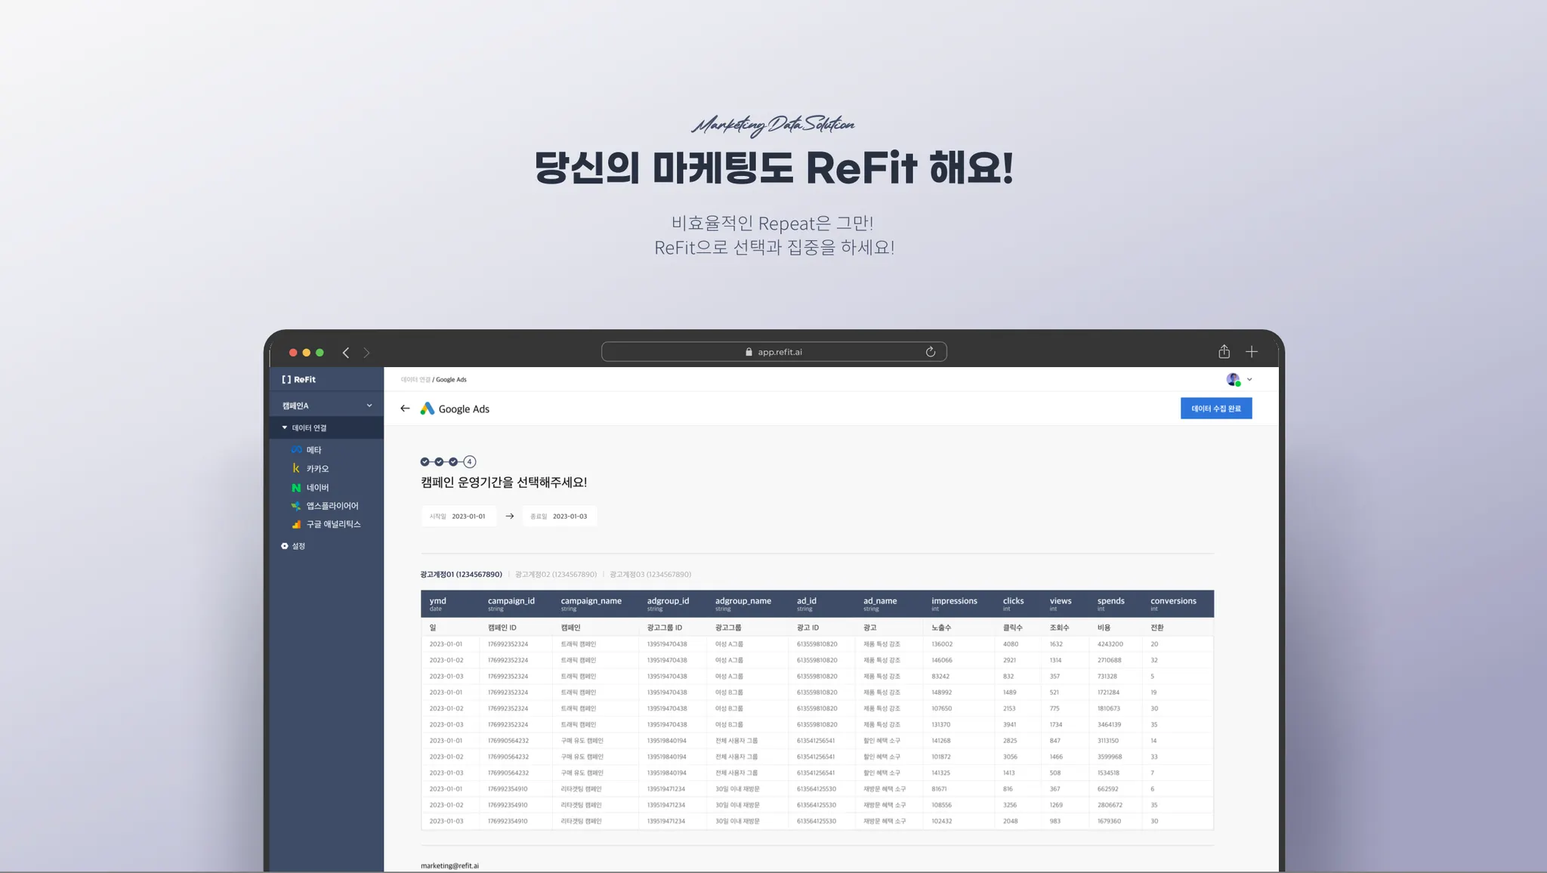Switch to 광고계정02 (Ad account 02) tab
1547x873 pixels.
click(x=555, y=575)
